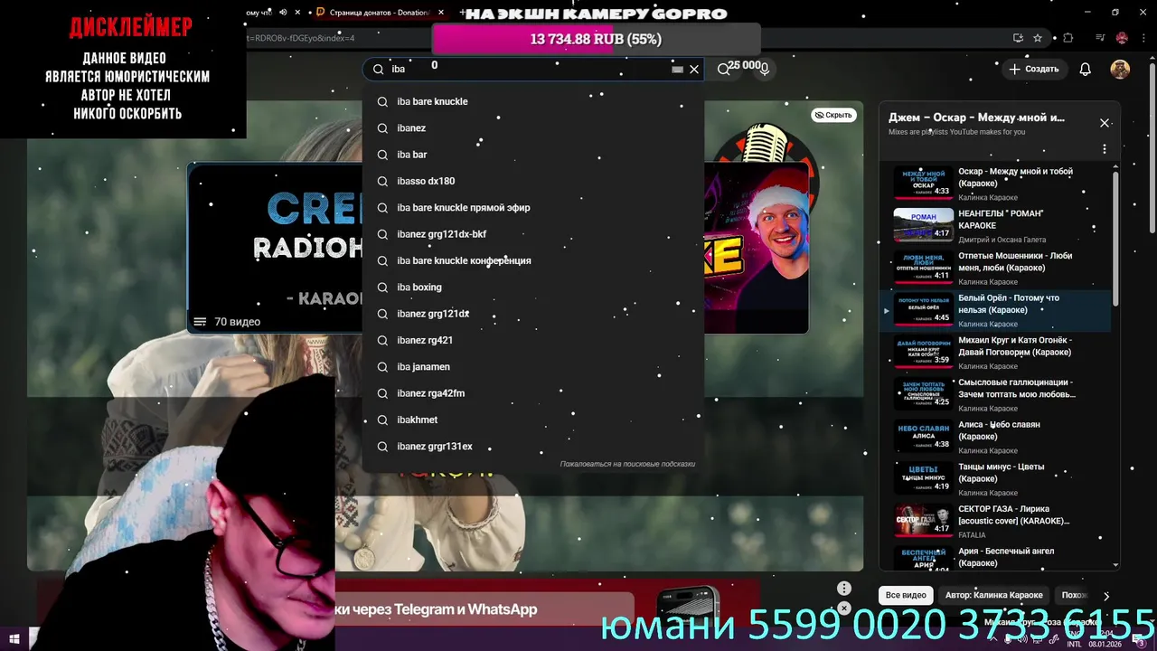
Task: Select suggestion 'iba bare knuckle'
Action: coord(532,101)
